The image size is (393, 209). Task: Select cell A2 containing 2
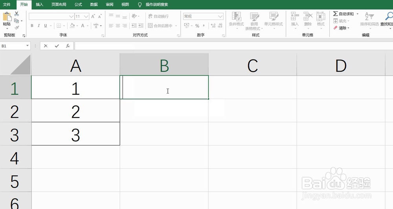point(75,111)
